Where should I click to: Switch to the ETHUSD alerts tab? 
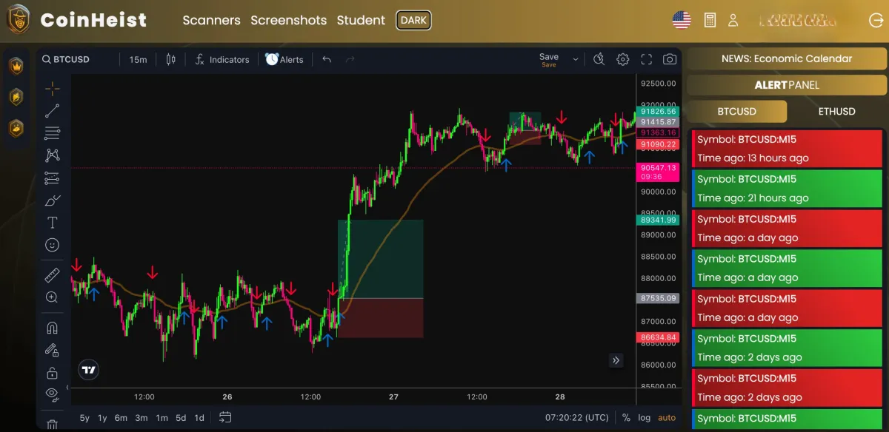click(x=836, y=111)
